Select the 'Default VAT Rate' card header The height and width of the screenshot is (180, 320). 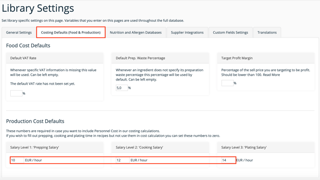[x=55, y=58]
